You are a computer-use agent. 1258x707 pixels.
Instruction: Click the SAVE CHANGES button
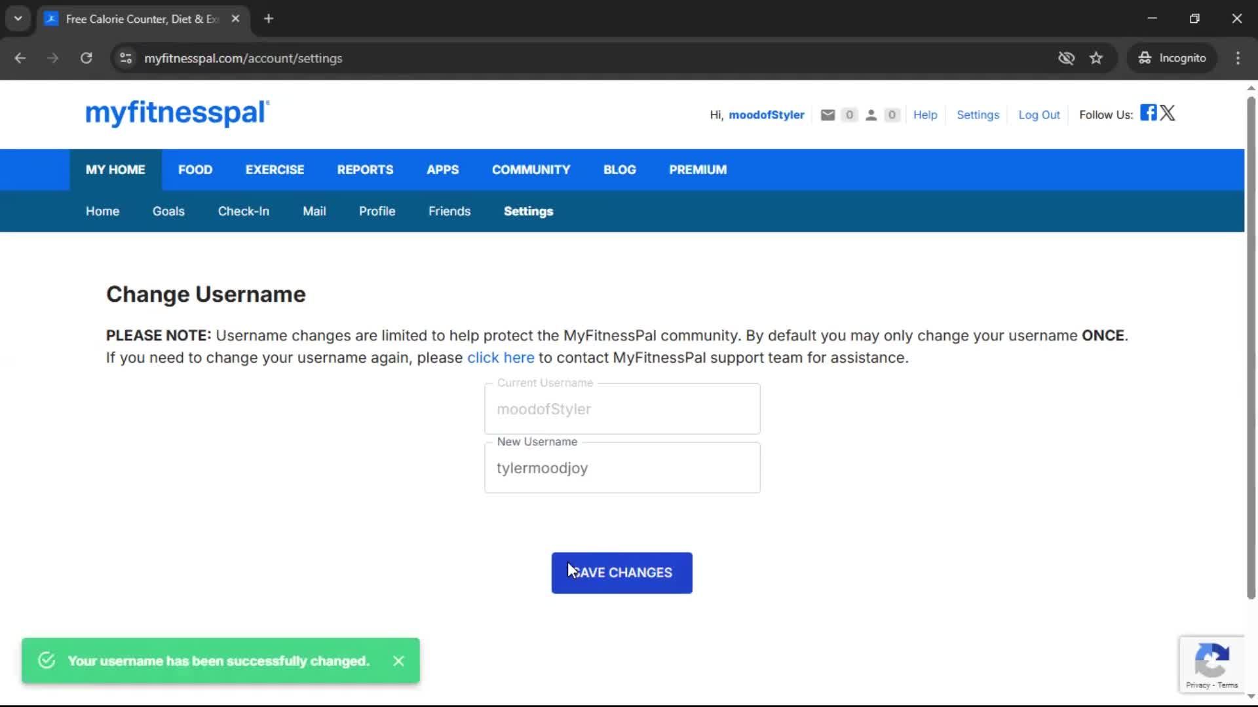622,573
